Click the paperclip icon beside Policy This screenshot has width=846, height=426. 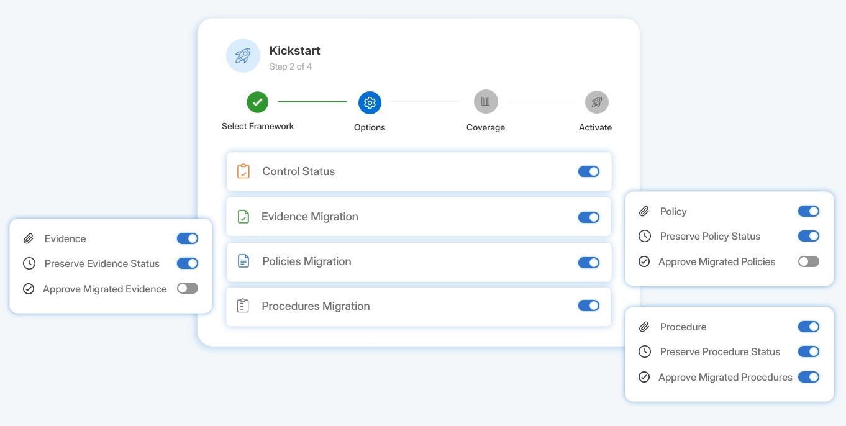pyautogui.click(x=644, y=212)
